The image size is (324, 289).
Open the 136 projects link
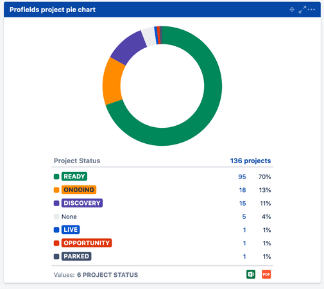coord(250,161)
